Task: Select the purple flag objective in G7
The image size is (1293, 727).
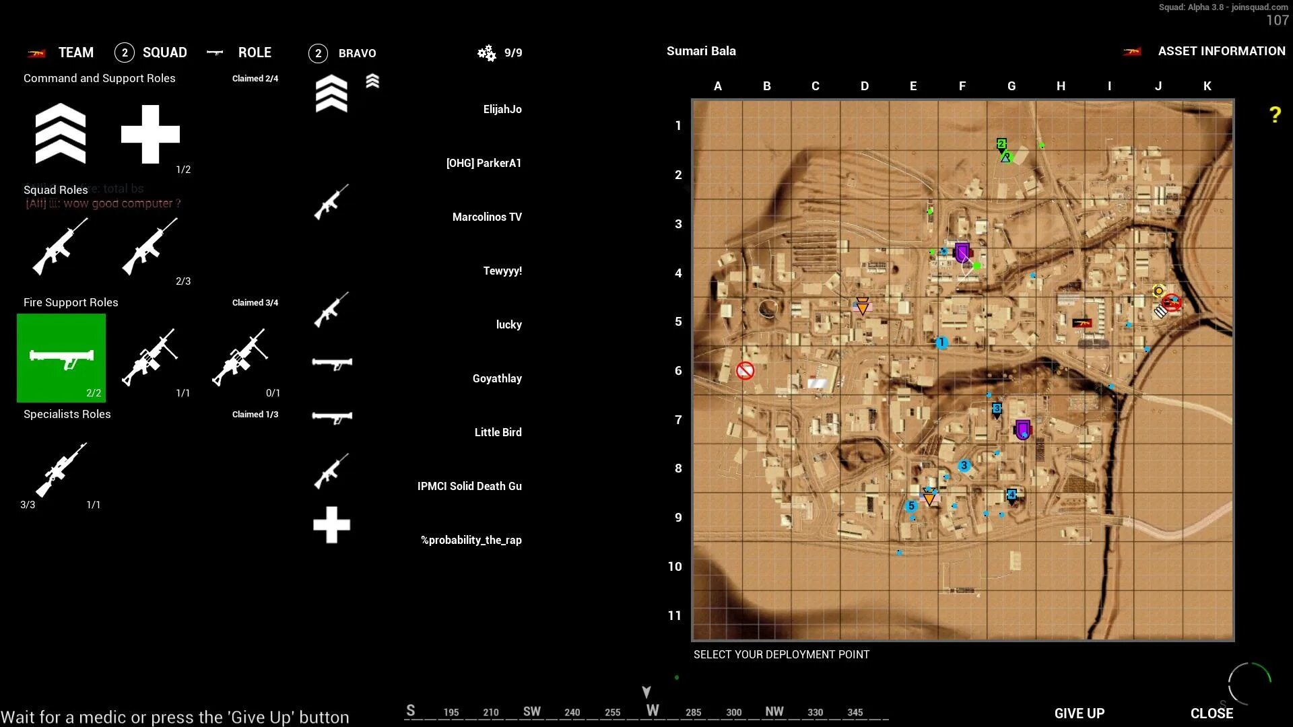Action: (1023, 429)
